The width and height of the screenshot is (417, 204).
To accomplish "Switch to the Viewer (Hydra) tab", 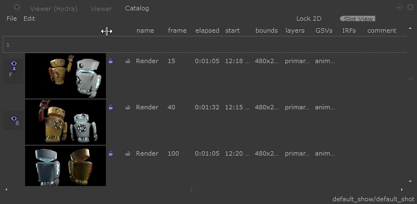I will tap(53, 9).
